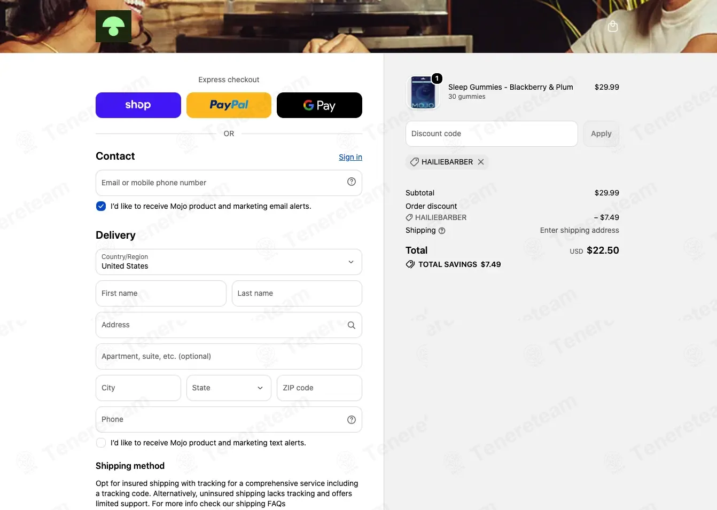717x510 pixels.
Task: Click the 'Sleep Gummies - Blackberry & Plum' title
Action: click(x=511, y=87)
